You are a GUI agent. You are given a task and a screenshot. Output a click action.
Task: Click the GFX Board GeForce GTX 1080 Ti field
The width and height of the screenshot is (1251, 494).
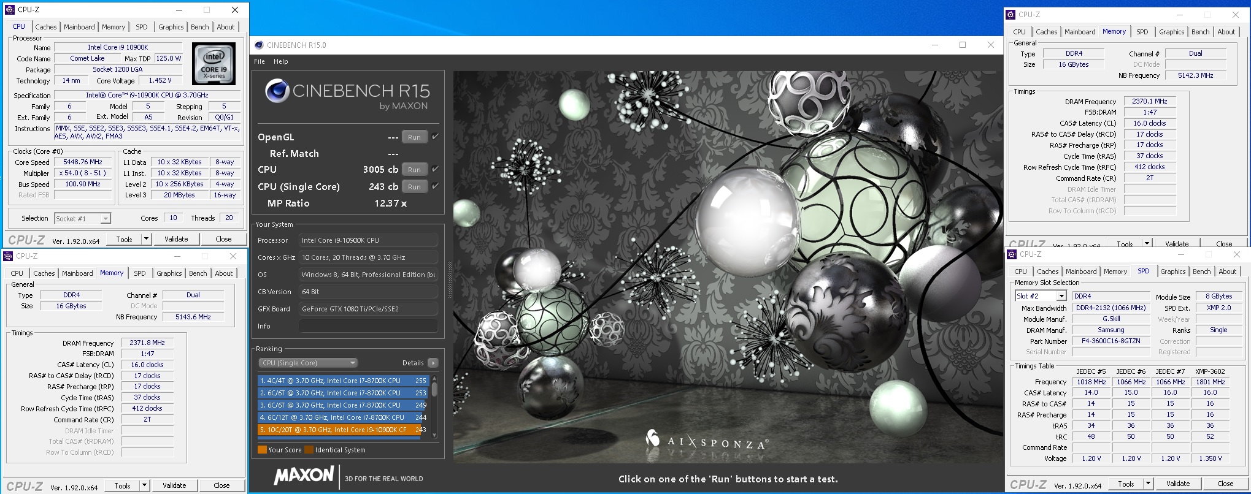pos(369,309)
